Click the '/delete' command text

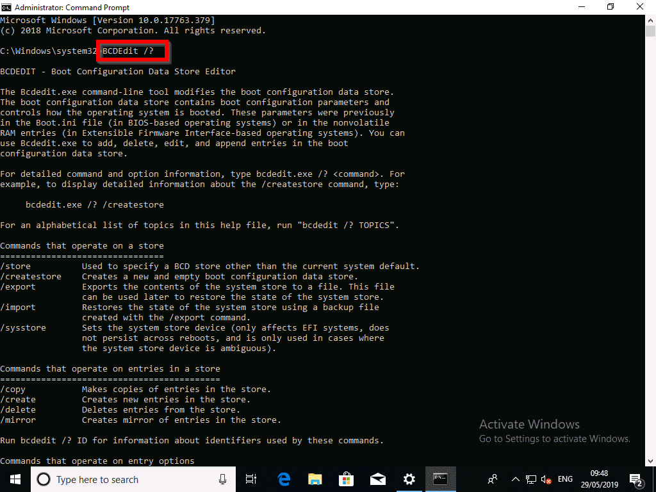pos(18,410)
